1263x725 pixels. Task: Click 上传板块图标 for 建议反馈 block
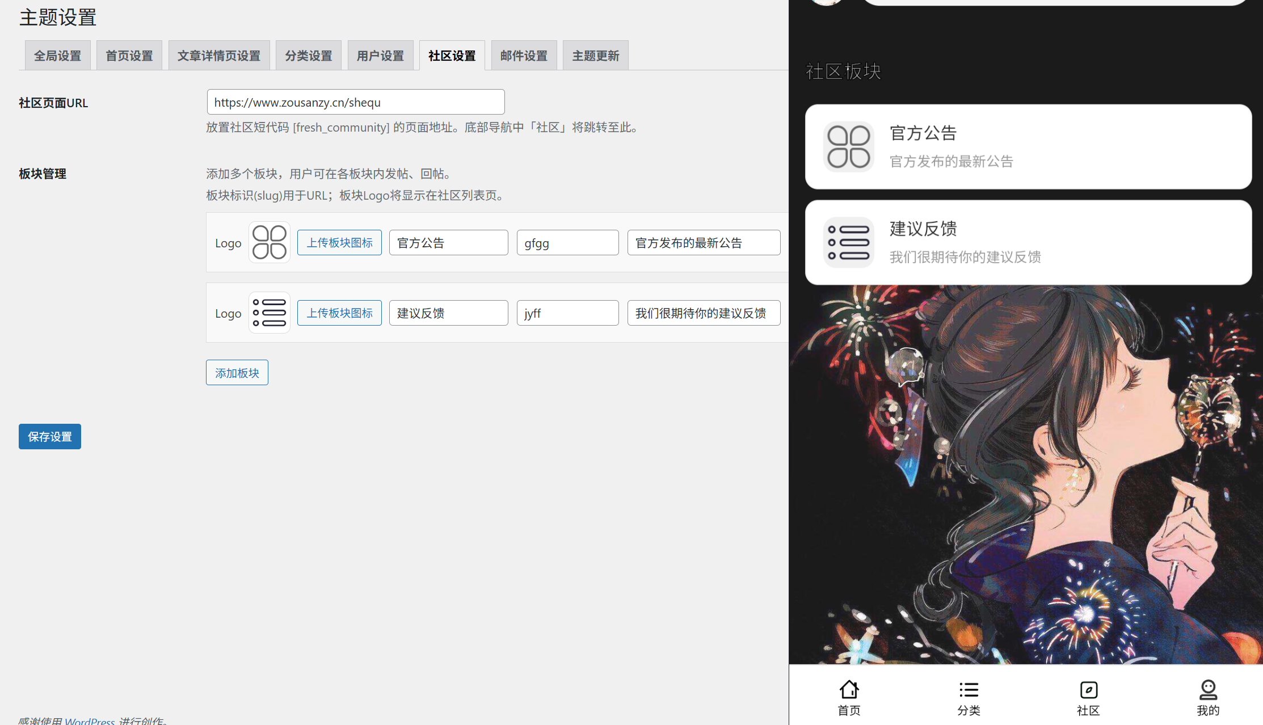coord(339,313)
